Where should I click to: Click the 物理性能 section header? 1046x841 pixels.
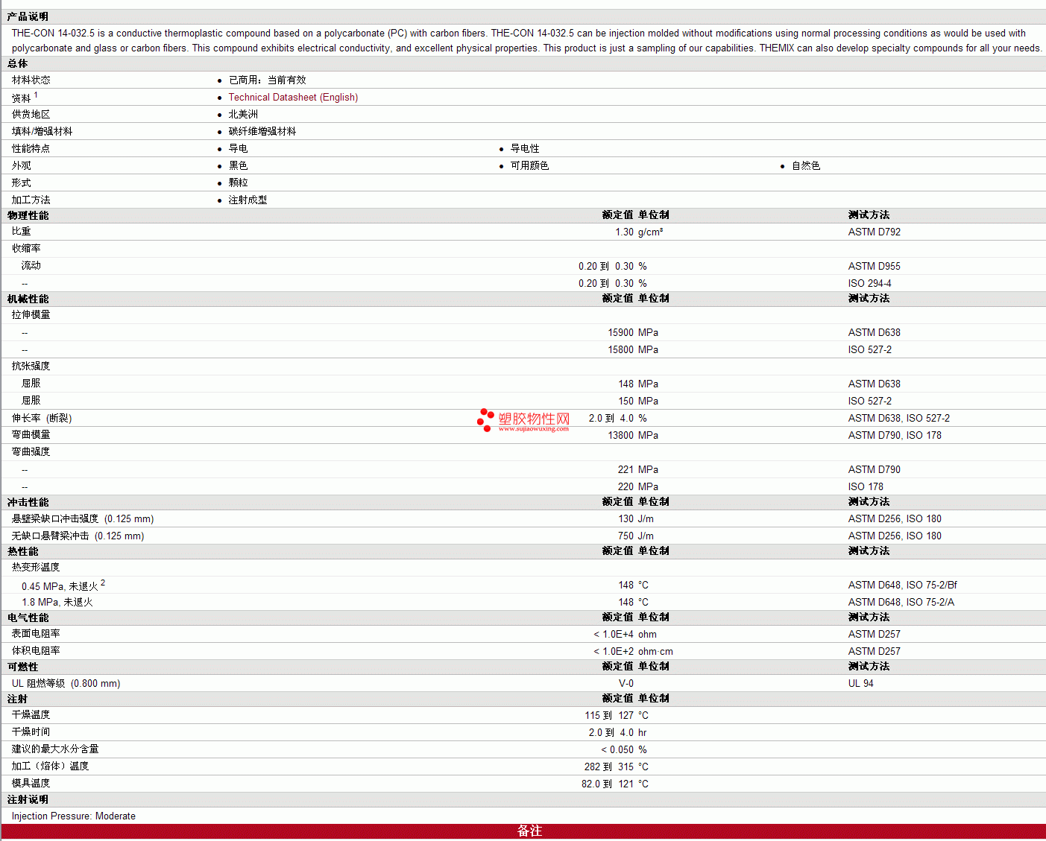tap(28, 216)
